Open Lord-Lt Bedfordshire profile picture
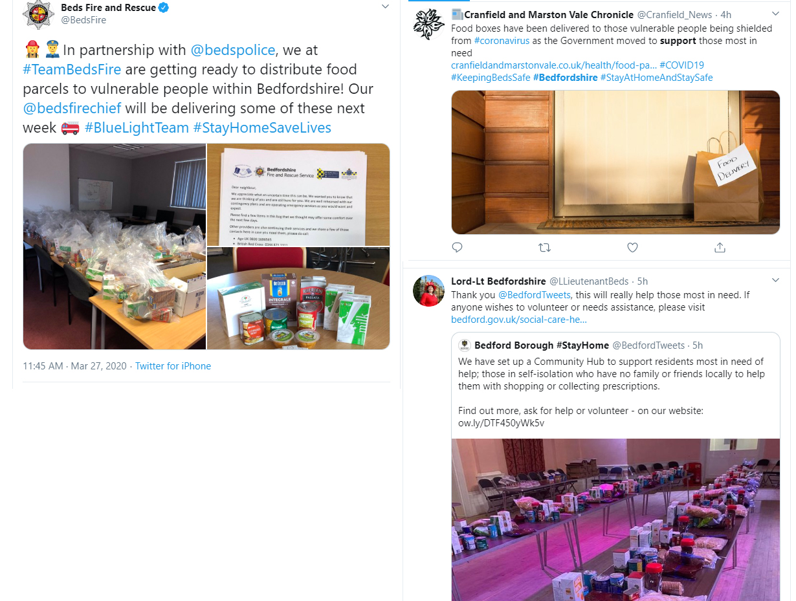The height and width of the screenshot is (601, 796). 428,290
